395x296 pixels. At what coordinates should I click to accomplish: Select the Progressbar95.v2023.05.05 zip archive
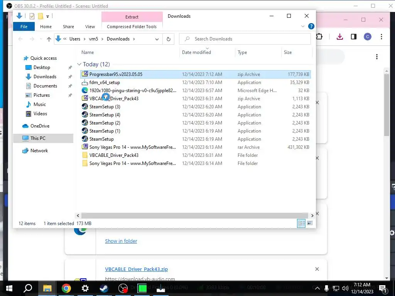(x=196, y=74)
